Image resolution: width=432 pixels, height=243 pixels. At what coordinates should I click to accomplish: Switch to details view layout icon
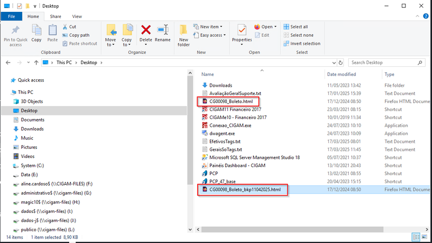coord(416,237)
